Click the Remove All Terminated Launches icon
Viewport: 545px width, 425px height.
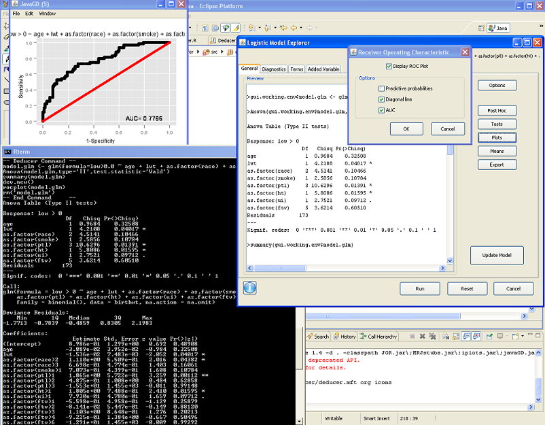pos(432,337)
